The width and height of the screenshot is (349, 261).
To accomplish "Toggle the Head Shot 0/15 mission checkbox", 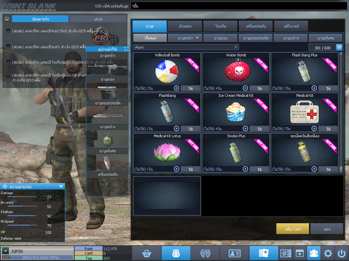I will click(x=8, y=30).
